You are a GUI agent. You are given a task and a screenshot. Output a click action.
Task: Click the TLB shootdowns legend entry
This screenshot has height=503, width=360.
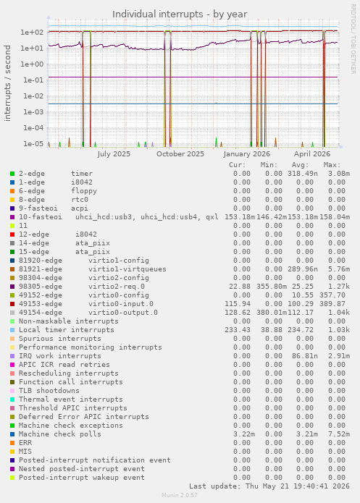(49, 391)
